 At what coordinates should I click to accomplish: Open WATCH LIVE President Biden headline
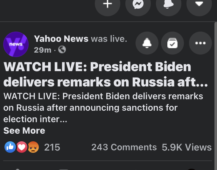point(105,74)
